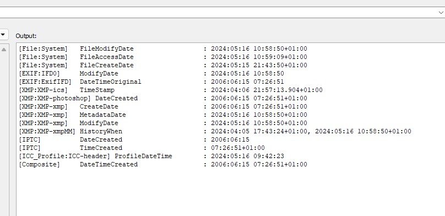Click the scroll-up arrow on left panel
The height and width of the screenshot is (216, 445).
coord(4,50)
